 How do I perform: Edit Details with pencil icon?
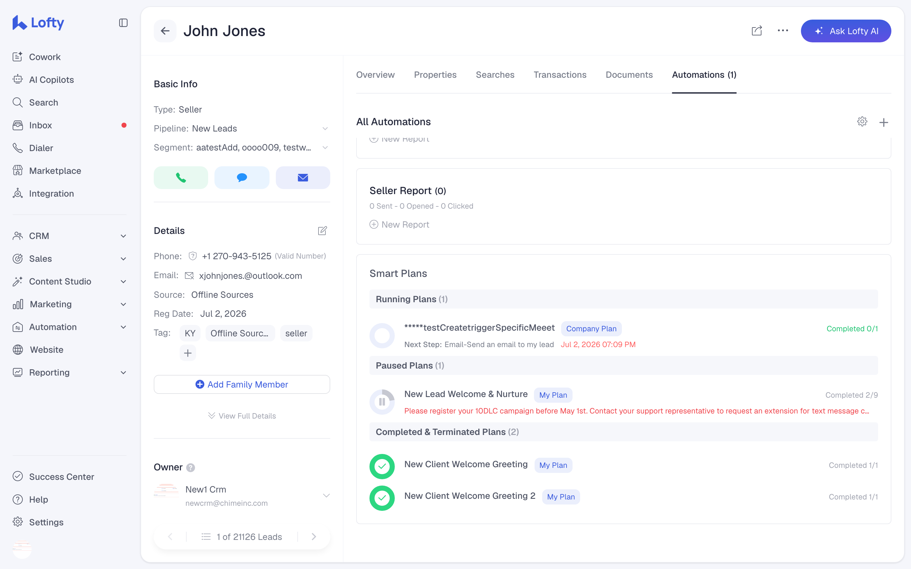tap(323, 231)
